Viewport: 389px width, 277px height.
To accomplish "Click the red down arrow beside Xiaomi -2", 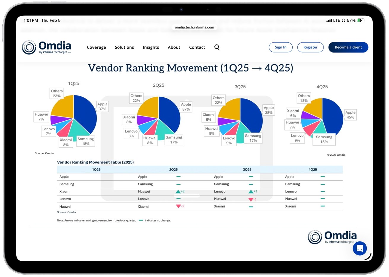I will (178, 206).
